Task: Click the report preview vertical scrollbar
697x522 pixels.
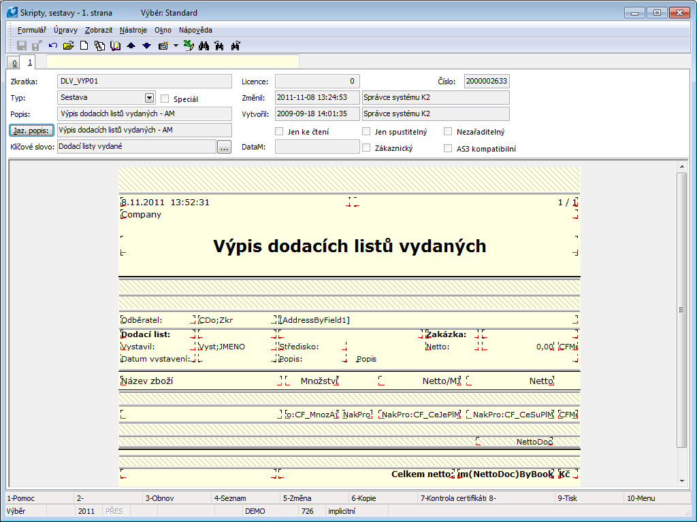Action: [x=682, y=309]
